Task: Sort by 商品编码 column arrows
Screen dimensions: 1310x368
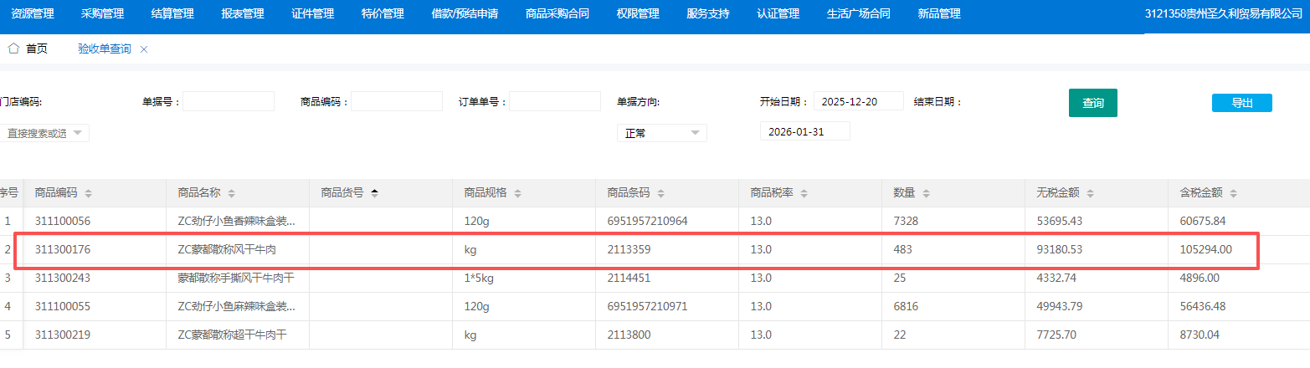Action: point(89,193)
